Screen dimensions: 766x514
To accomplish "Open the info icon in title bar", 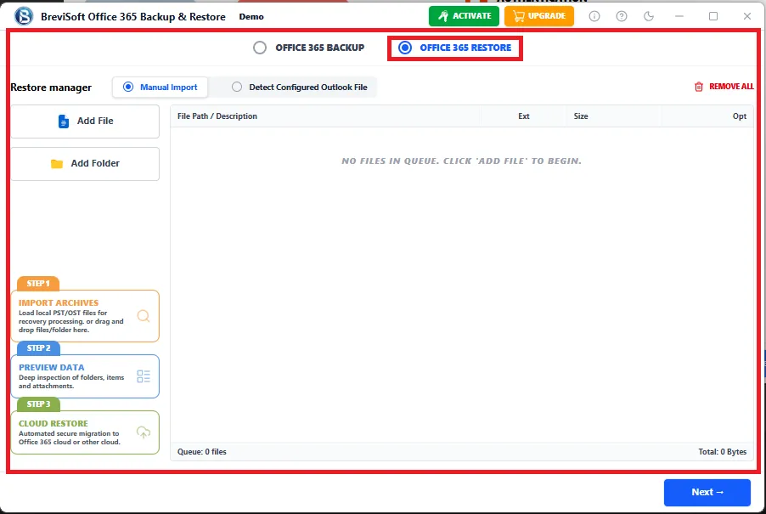I will [x=594, y=16].
